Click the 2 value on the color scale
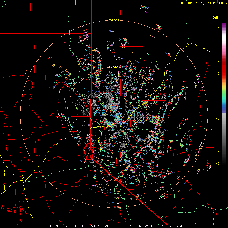The width and height of the screenshot is (228, 228). (219, 85)
